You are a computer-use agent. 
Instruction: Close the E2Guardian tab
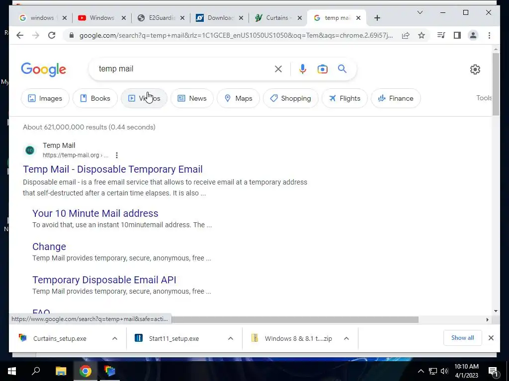182,18
